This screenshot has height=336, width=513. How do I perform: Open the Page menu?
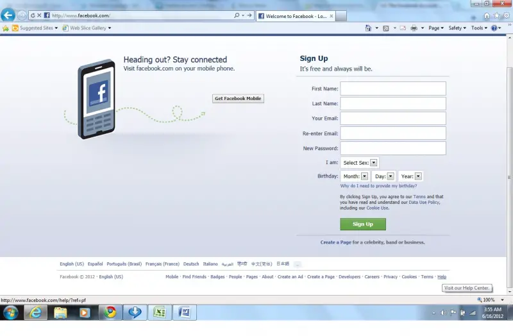[436, 28]
